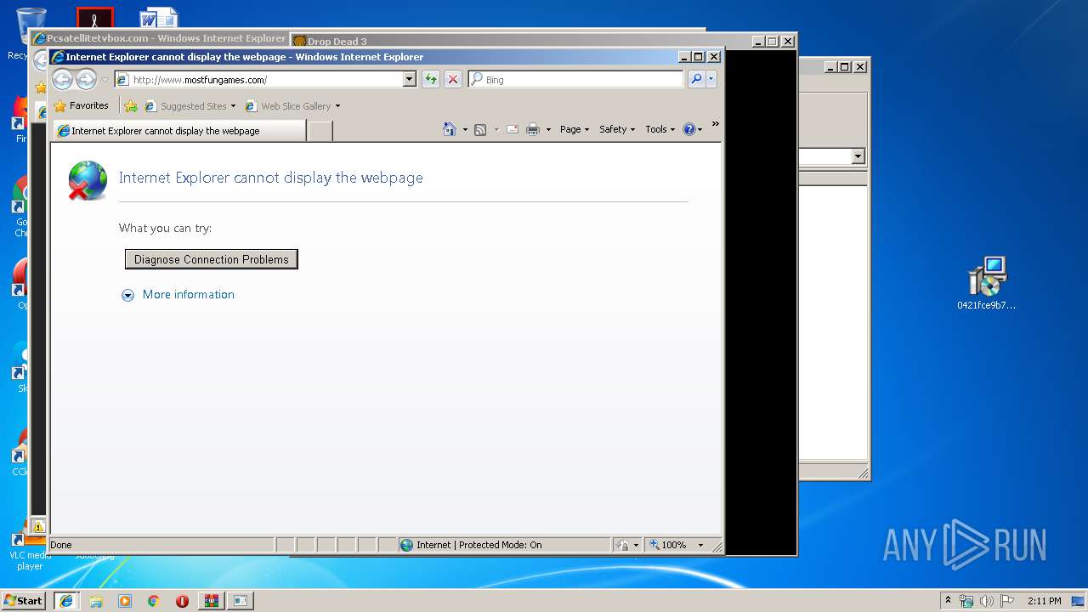Refresh the page with the green arrows icon

point(431,80)
